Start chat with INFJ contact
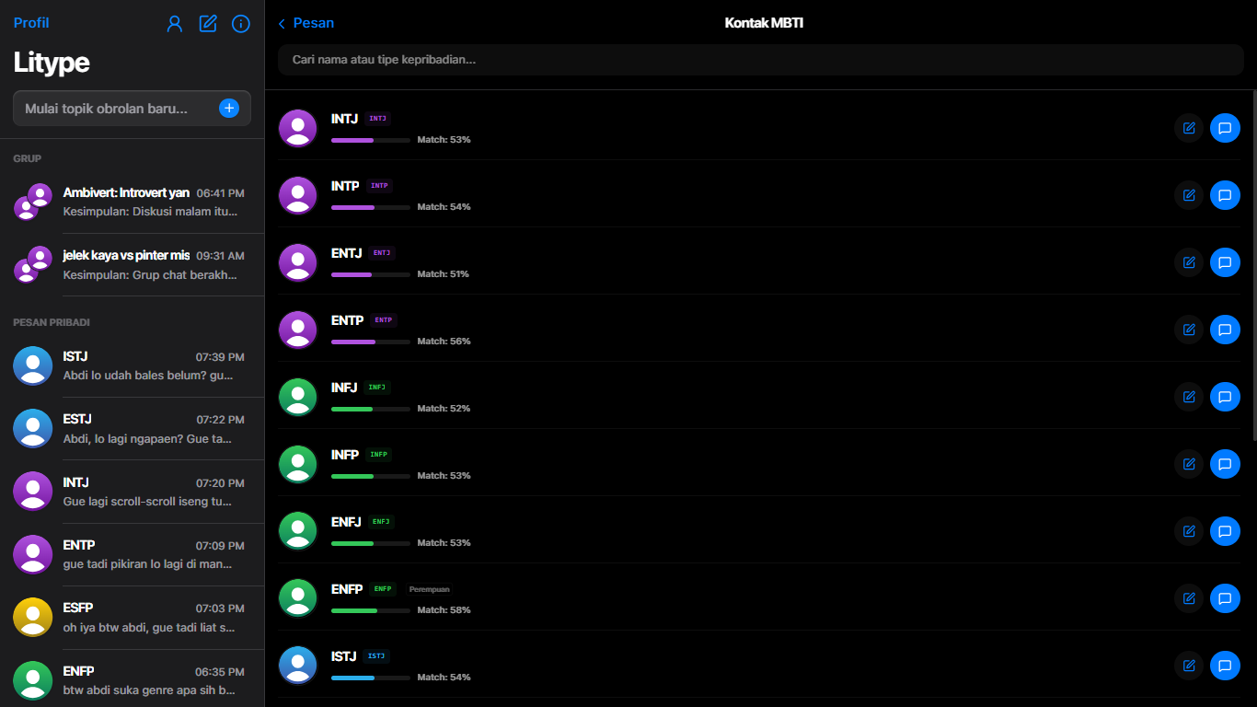Image resolution: width=1257 pixels, height=707 pixels. click(x=1225, y=397)
